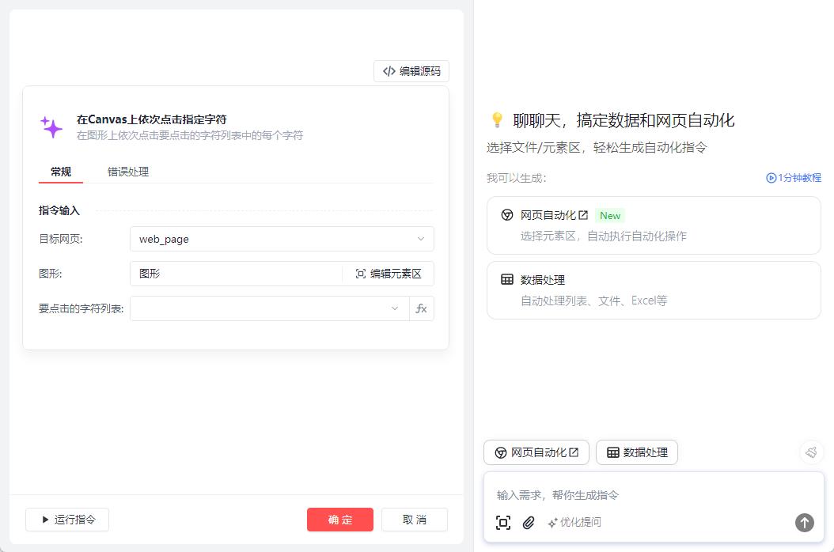
Task: Click the green New badge
Action: coord(610,215)
